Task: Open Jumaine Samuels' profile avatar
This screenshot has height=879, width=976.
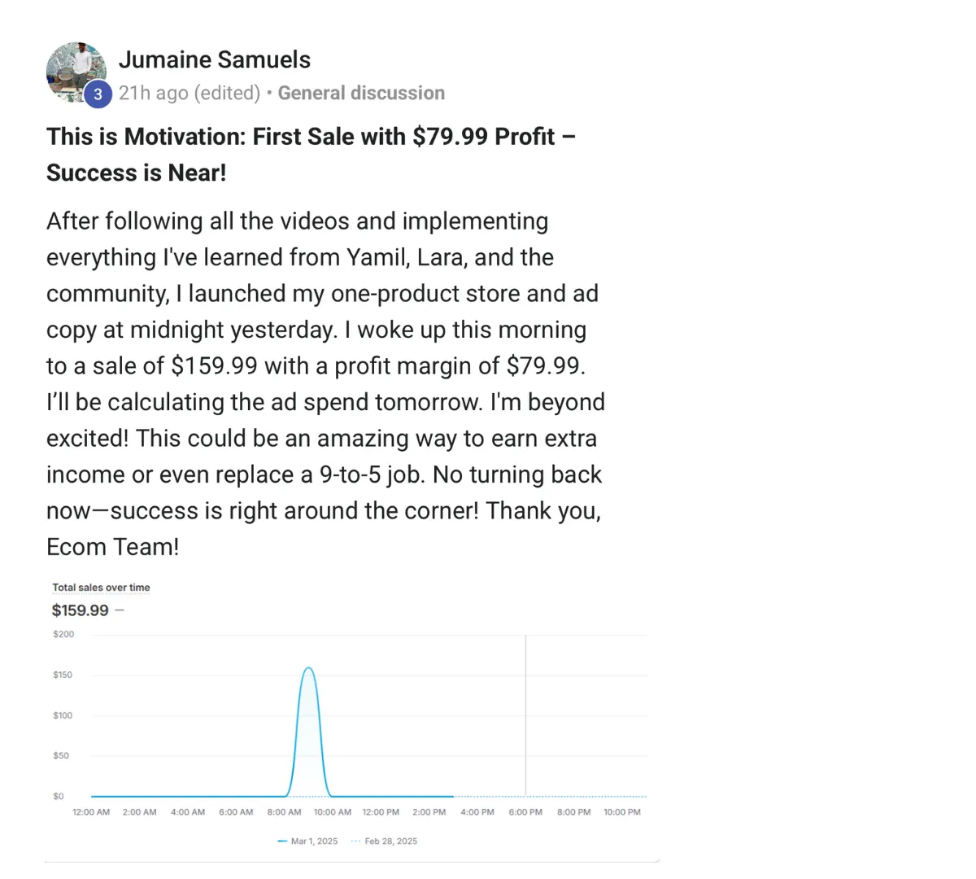Action: pos(76,72)
